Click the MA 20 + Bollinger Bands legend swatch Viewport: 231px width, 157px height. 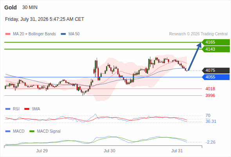point(8,34)
